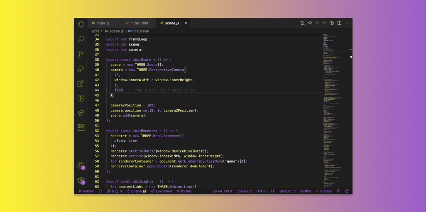Click textlint in the status bar

tap(306, 191)
